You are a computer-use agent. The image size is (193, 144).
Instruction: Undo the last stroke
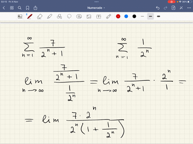(x=158, y=8)
